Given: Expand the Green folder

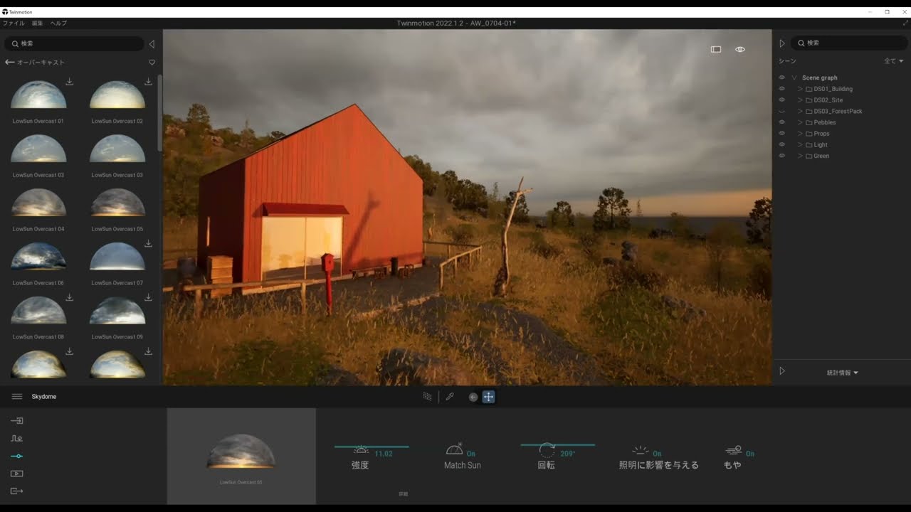Looking at the screenshot, I should 800,156.
